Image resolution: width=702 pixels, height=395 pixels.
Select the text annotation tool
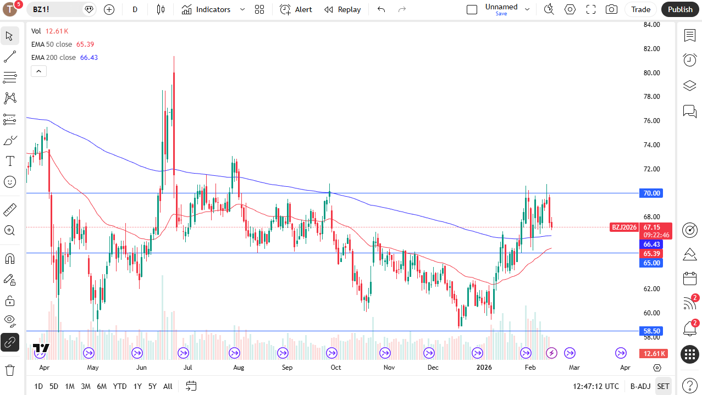(9, 161)
